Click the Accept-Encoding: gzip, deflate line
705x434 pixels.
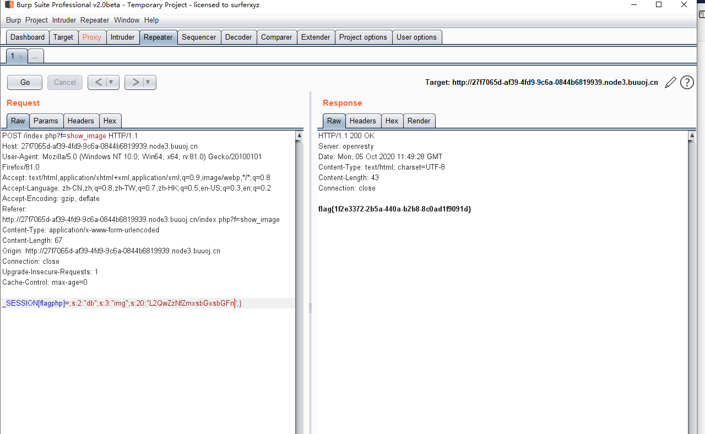point(52,198)
